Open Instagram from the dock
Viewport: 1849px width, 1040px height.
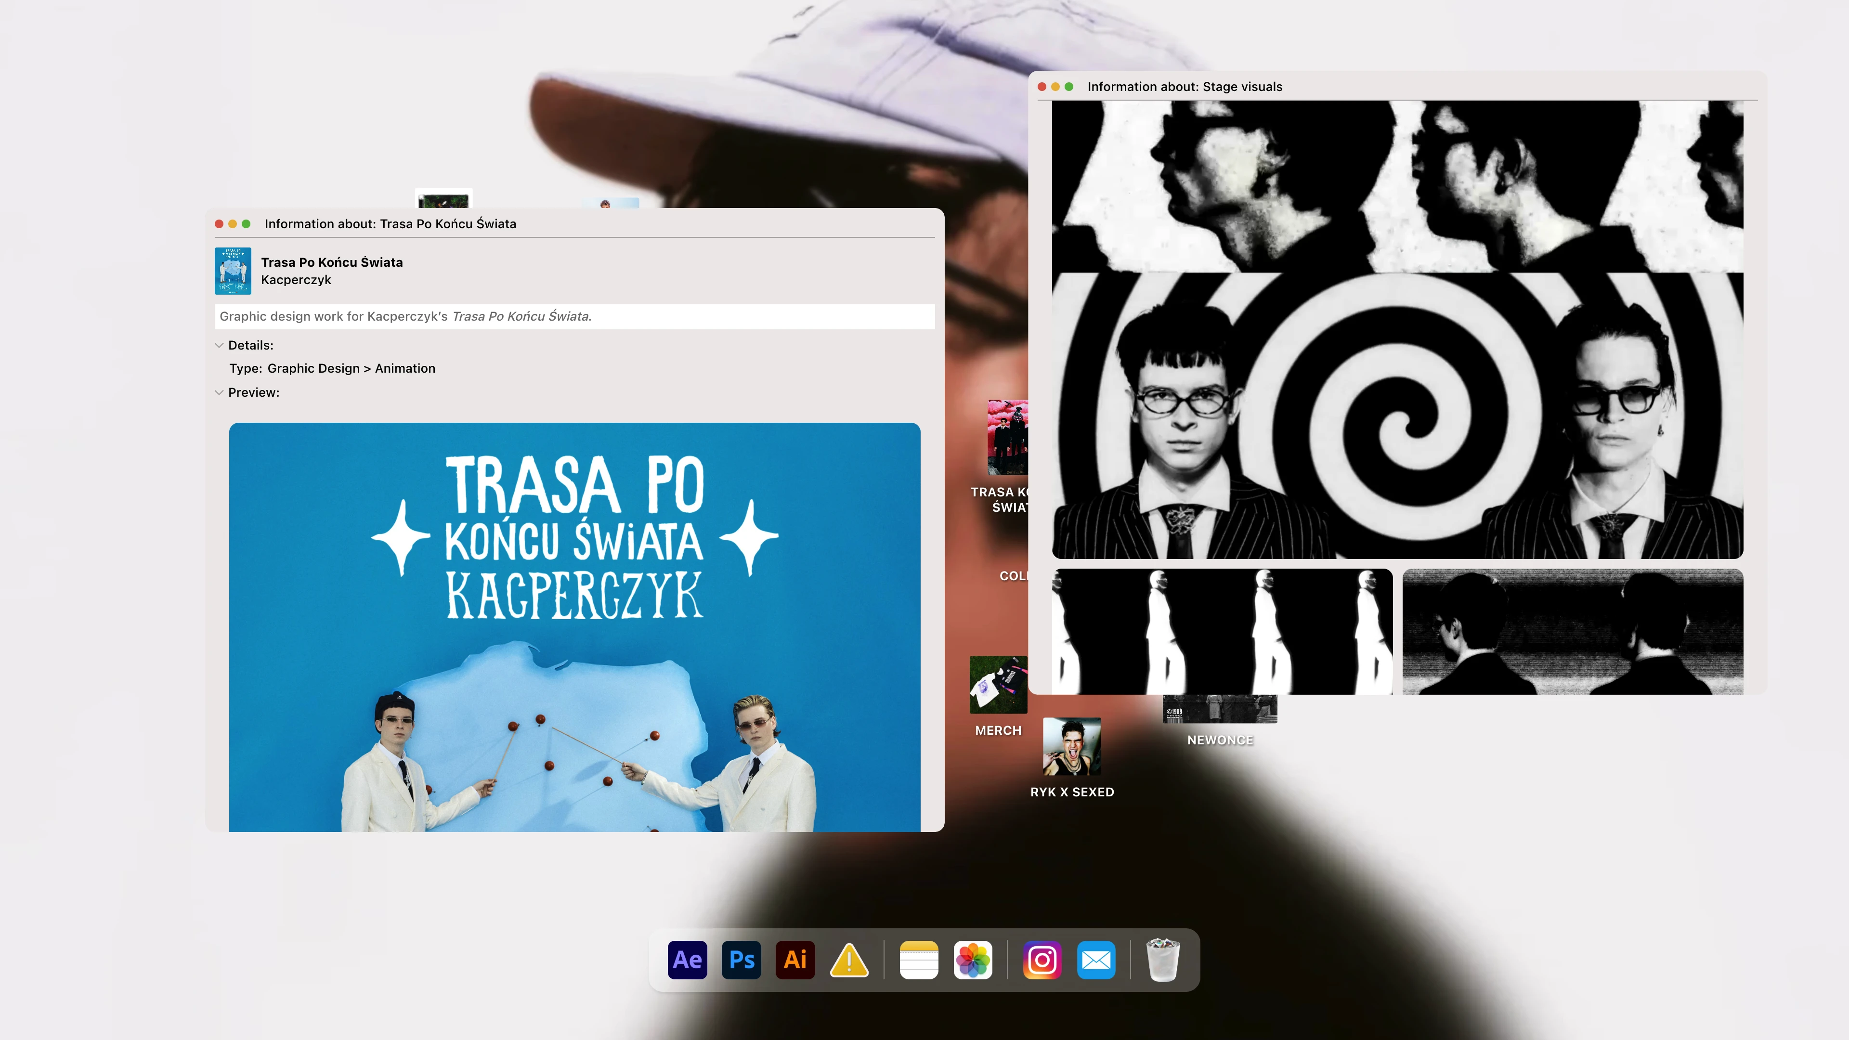coord(1042,960)
